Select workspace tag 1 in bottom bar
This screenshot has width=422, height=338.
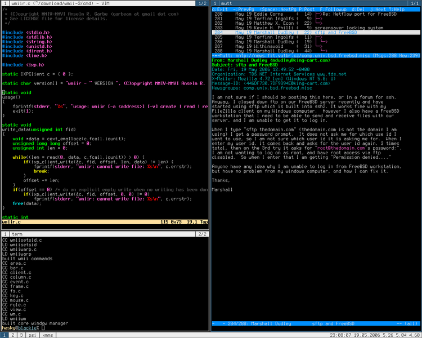(x=5, y=335)
